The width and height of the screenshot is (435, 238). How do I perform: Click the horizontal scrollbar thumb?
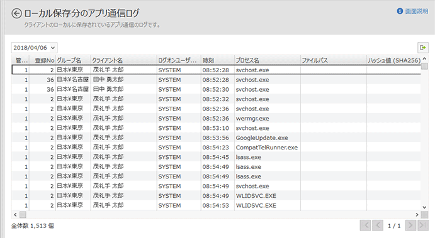(23, 215)
